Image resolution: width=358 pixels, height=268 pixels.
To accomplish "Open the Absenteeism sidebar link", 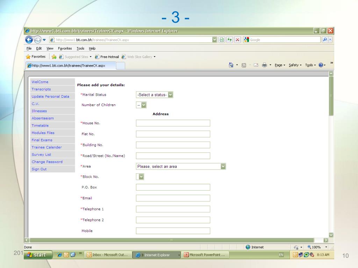I will coord(43,118).
